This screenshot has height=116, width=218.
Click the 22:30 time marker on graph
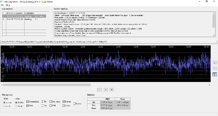tap(30, 47)
